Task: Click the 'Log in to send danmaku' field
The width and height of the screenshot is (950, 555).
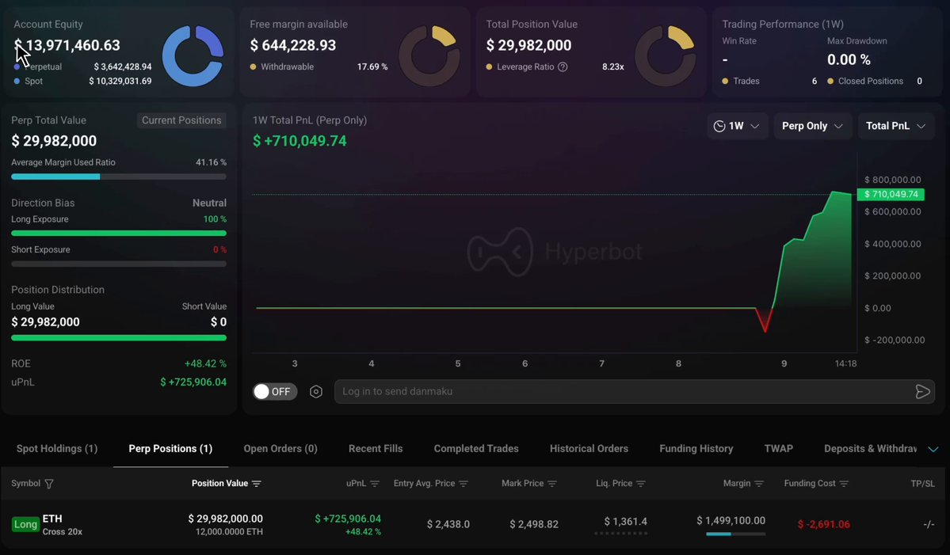Action: [x=635, y=392]
